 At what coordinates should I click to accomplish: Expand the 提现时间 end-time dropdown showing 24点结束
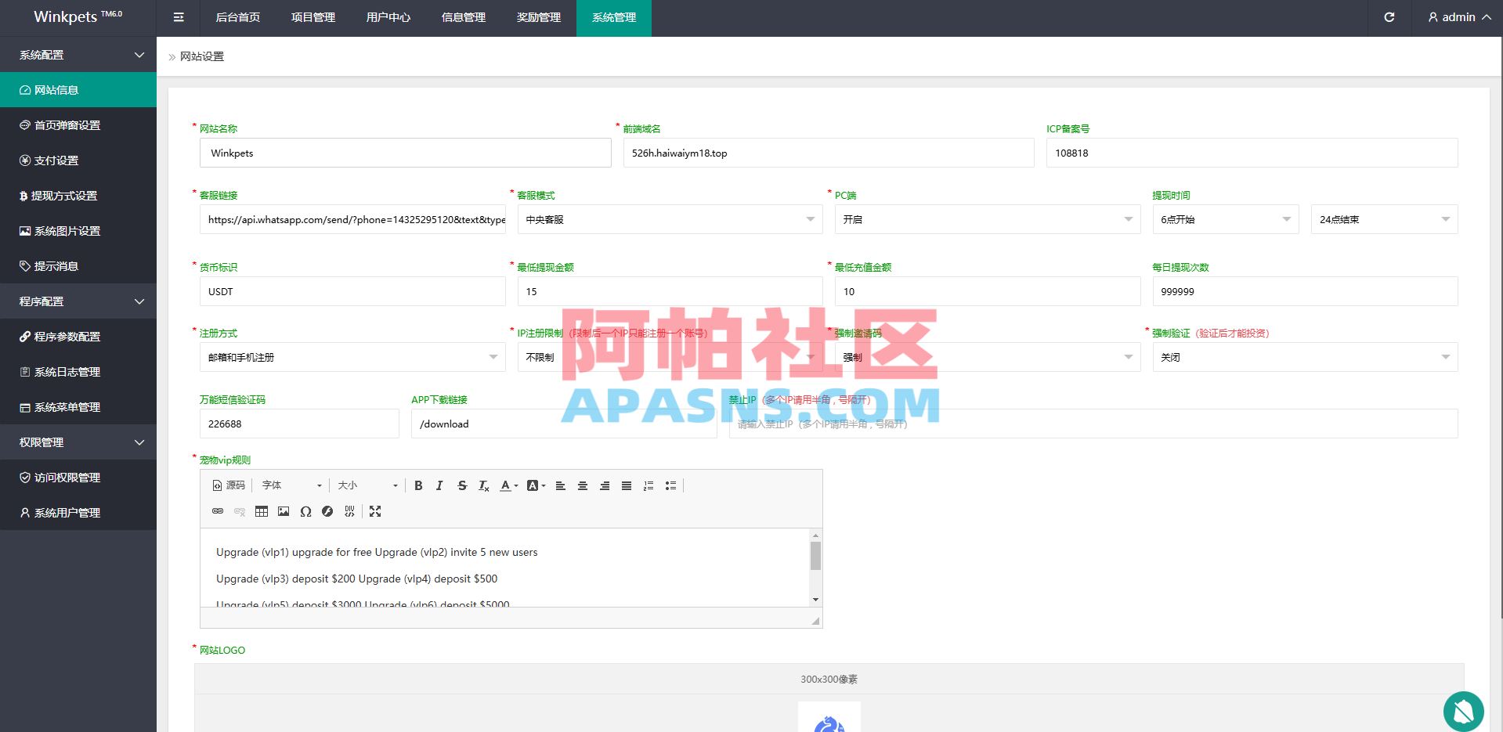(1383, 219)
